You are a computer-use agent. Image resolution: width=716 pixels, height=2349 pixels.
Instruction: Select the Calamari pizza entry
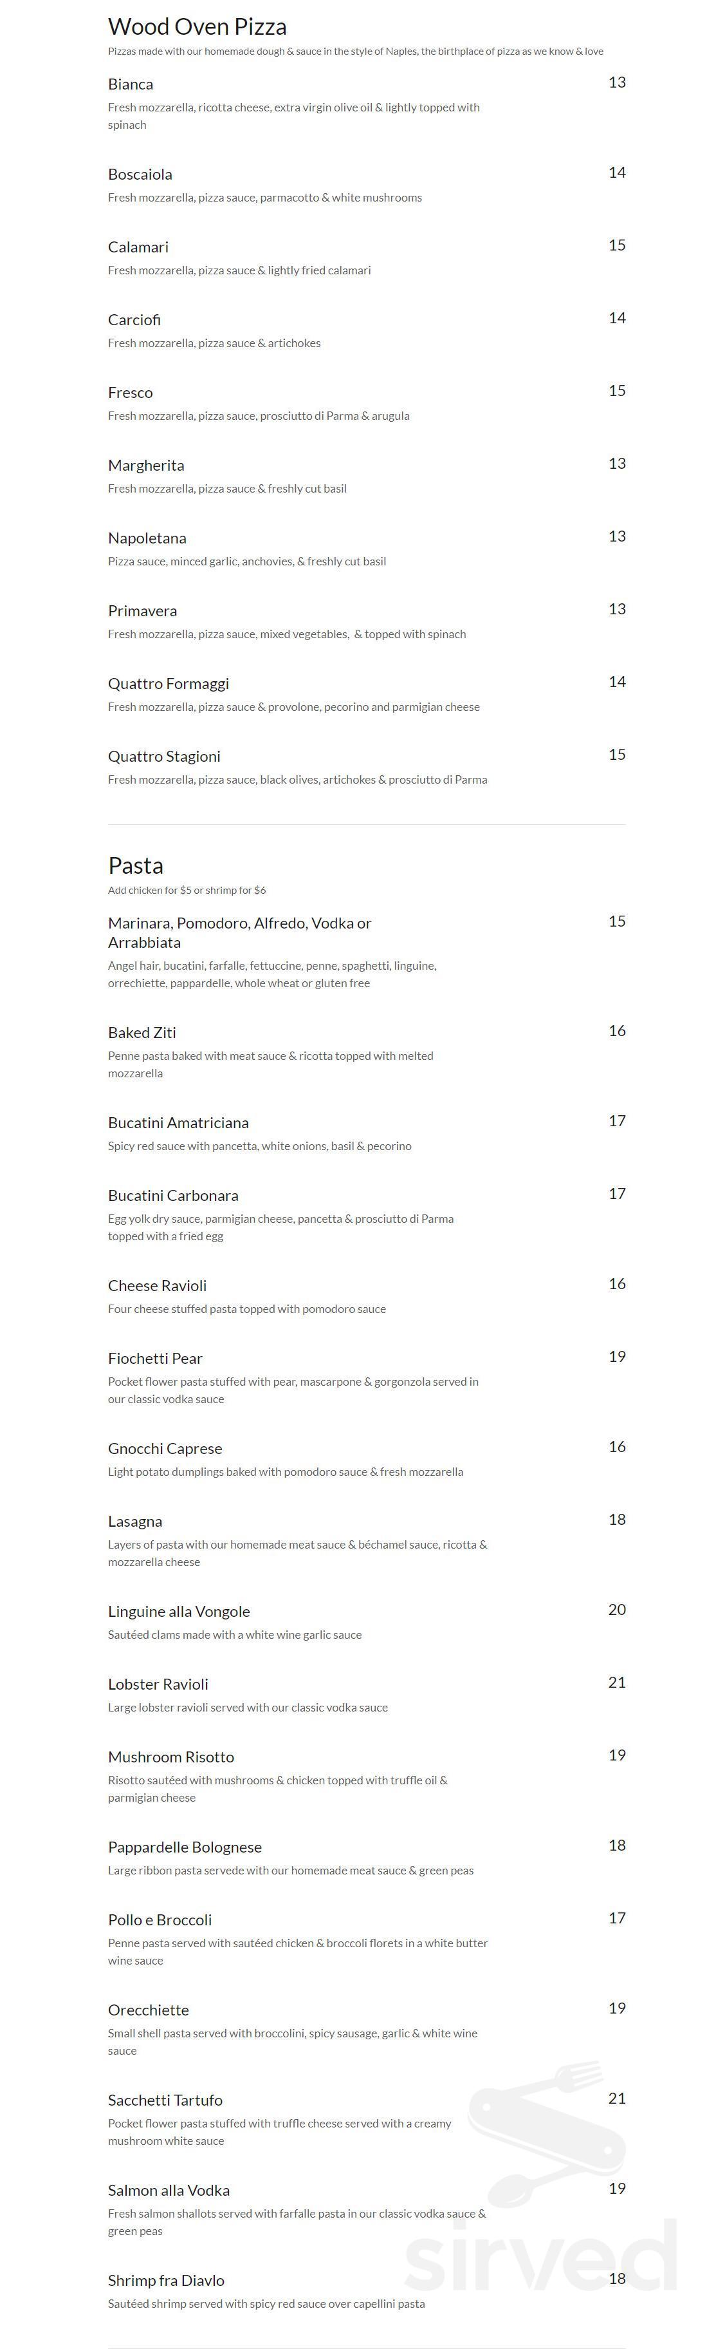[138, 248]
